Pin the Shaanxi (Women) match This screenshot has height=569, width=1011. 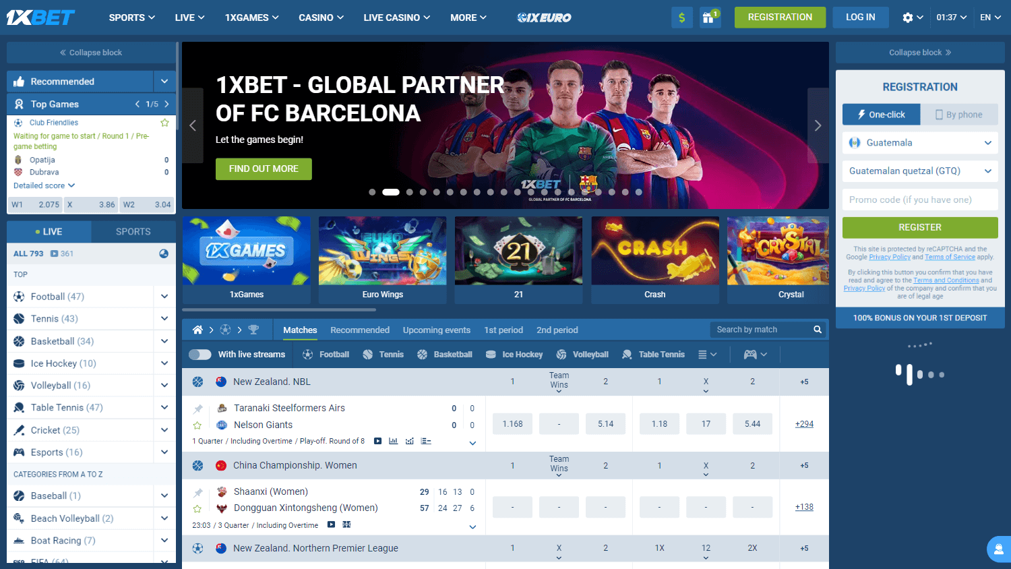[197, 492]
